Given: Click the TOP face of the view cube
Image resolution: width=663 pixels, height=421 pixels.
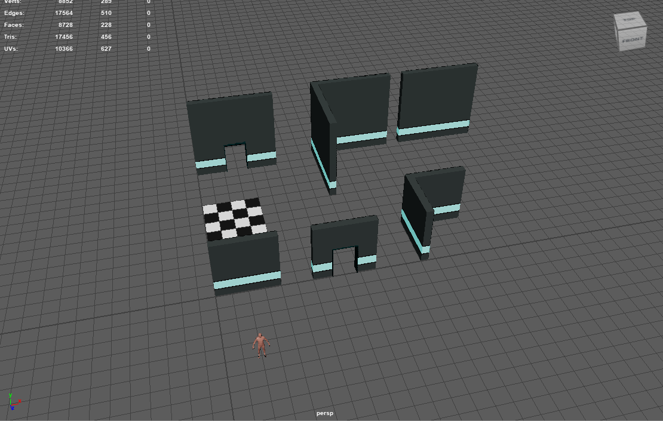Looking at the screenshot, I should pyautogui.click(x=630, y=20).
